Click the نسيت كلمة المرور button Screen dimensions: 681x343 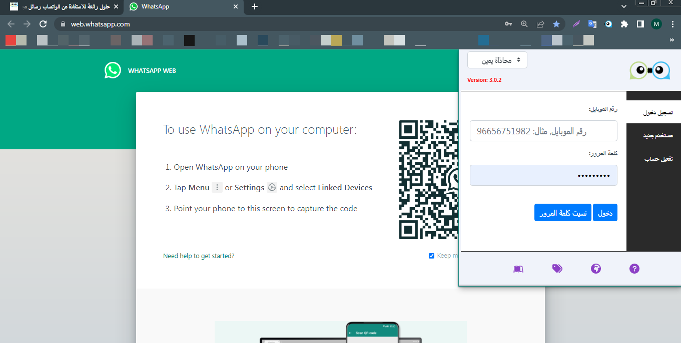pos(563,213)
